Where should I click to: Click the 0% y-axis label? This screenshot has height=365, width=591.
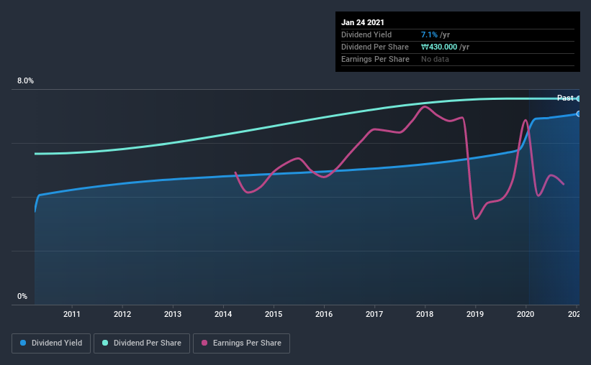(22, 297)
